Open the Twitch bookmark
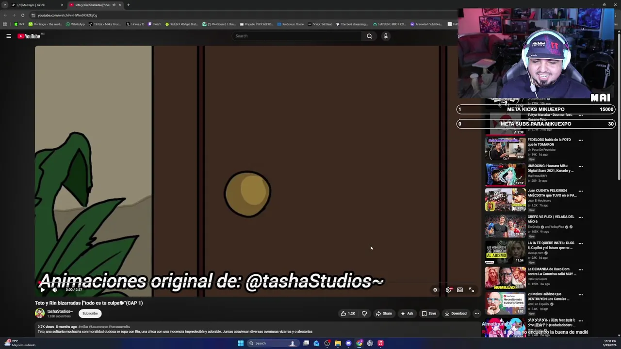621x349 pixels. tap(155, 24)
